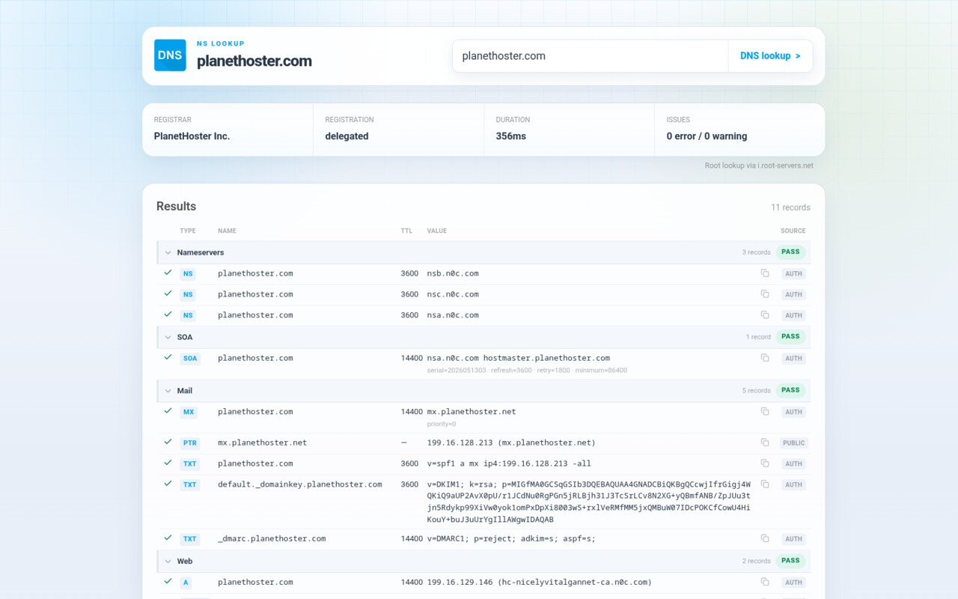The width and height of the screenshot is (958, 599).
Task: Click the domain search input field
Action: [x=591, y=56]
